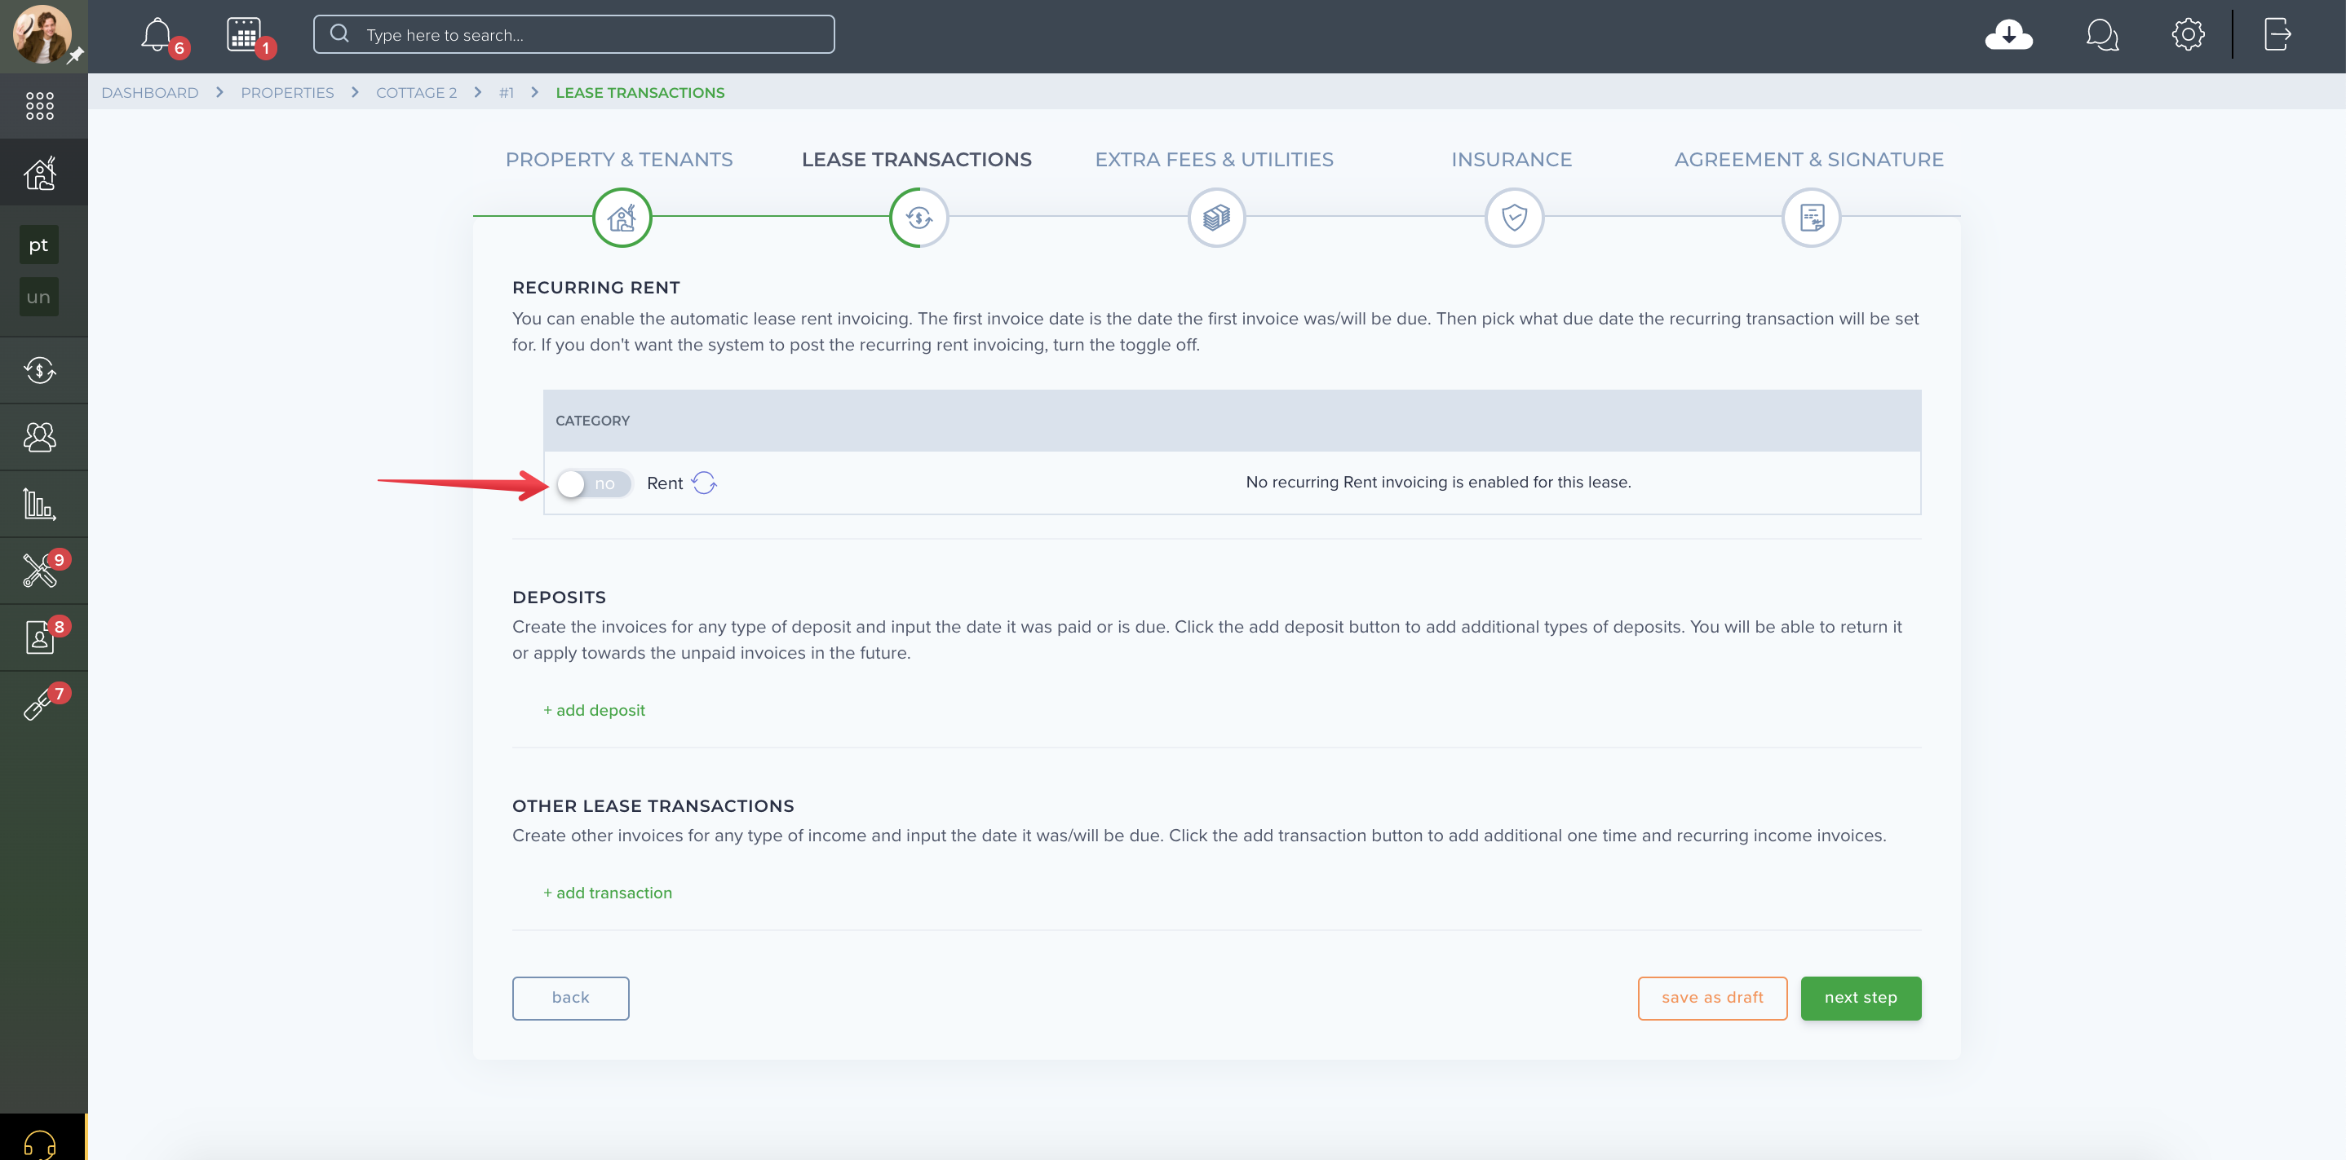Viewport: 2346px width, 1160px height.
Task: Open contact document icon with badge 8
Action: [x=40, y=637]
